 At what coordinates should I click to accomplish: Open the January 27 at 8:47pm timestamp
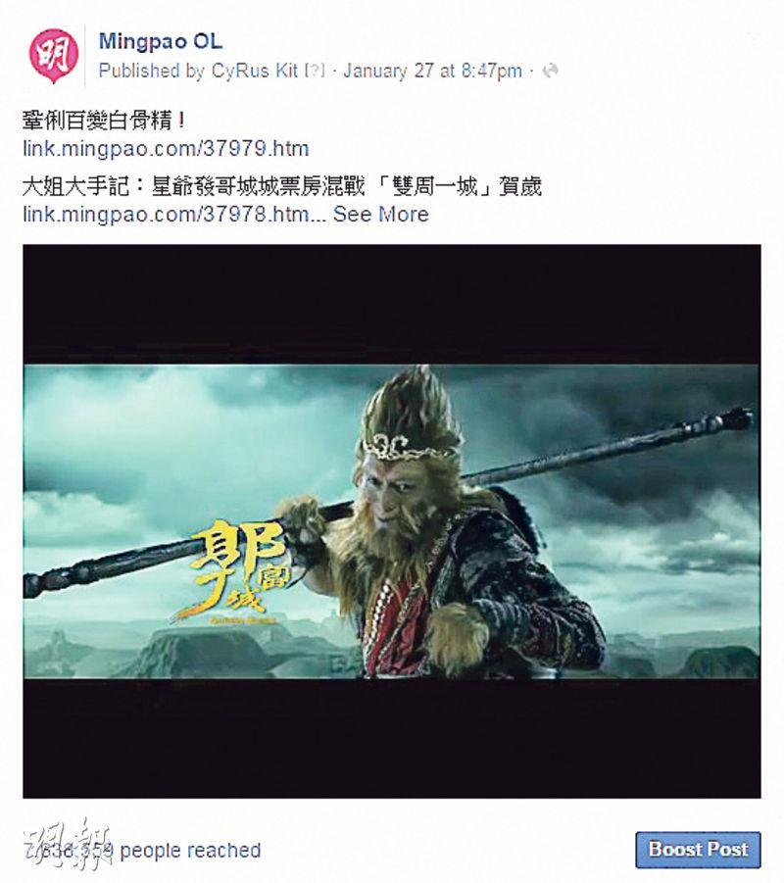(x=432, y=71)
